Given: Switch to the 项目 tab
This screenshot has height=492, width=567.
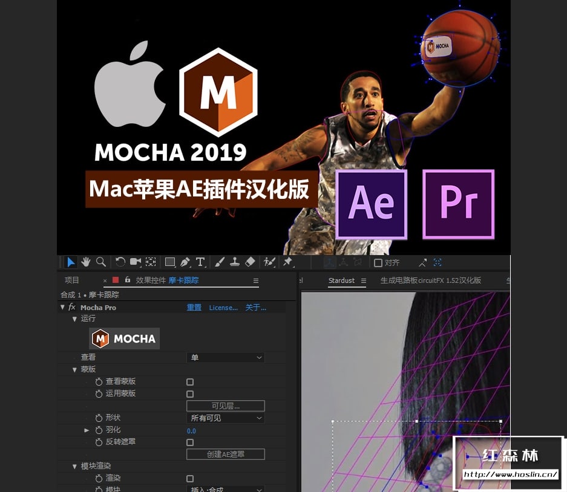Looking at the screenshot, I should point(71,280).
